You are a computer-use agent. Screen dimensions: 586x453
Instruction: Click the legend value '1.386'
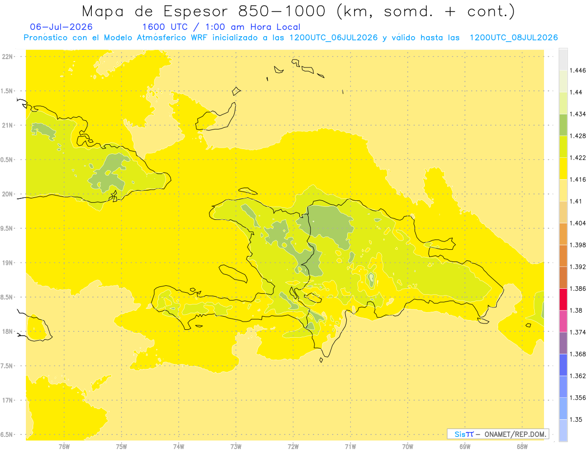point(578,289)
